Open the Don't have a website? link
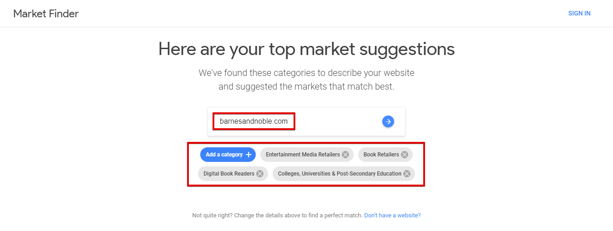This screenshot has width=613, height=231. pyautogui.click(x=392, y=216)
